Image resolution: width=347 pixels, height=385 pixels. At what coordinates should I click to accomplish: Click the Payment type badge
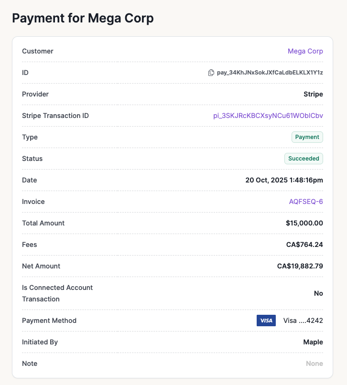(307, 137)
